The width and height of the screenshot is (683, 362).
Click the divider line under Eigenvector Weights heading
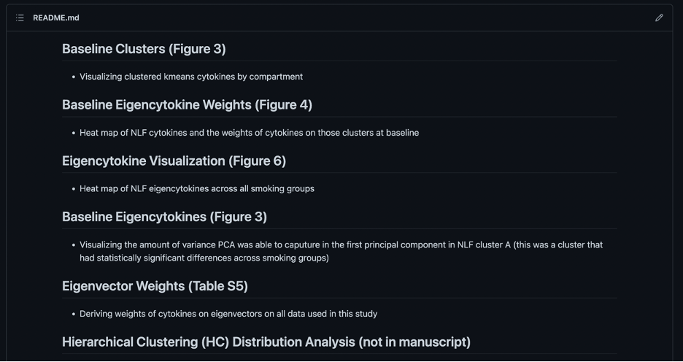point(339,298)
